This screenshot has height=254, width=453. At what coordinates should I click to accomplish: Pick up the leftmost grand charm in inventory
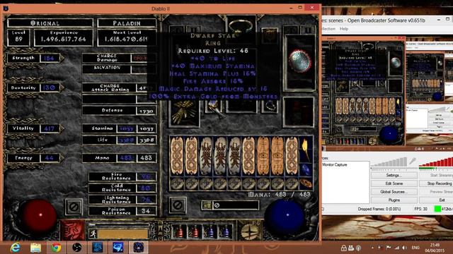(177, 156)
